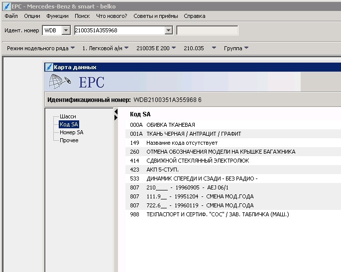Open Советы и приёмы menu
Viewport: 341px width, 272px height.
click(156, 16)
